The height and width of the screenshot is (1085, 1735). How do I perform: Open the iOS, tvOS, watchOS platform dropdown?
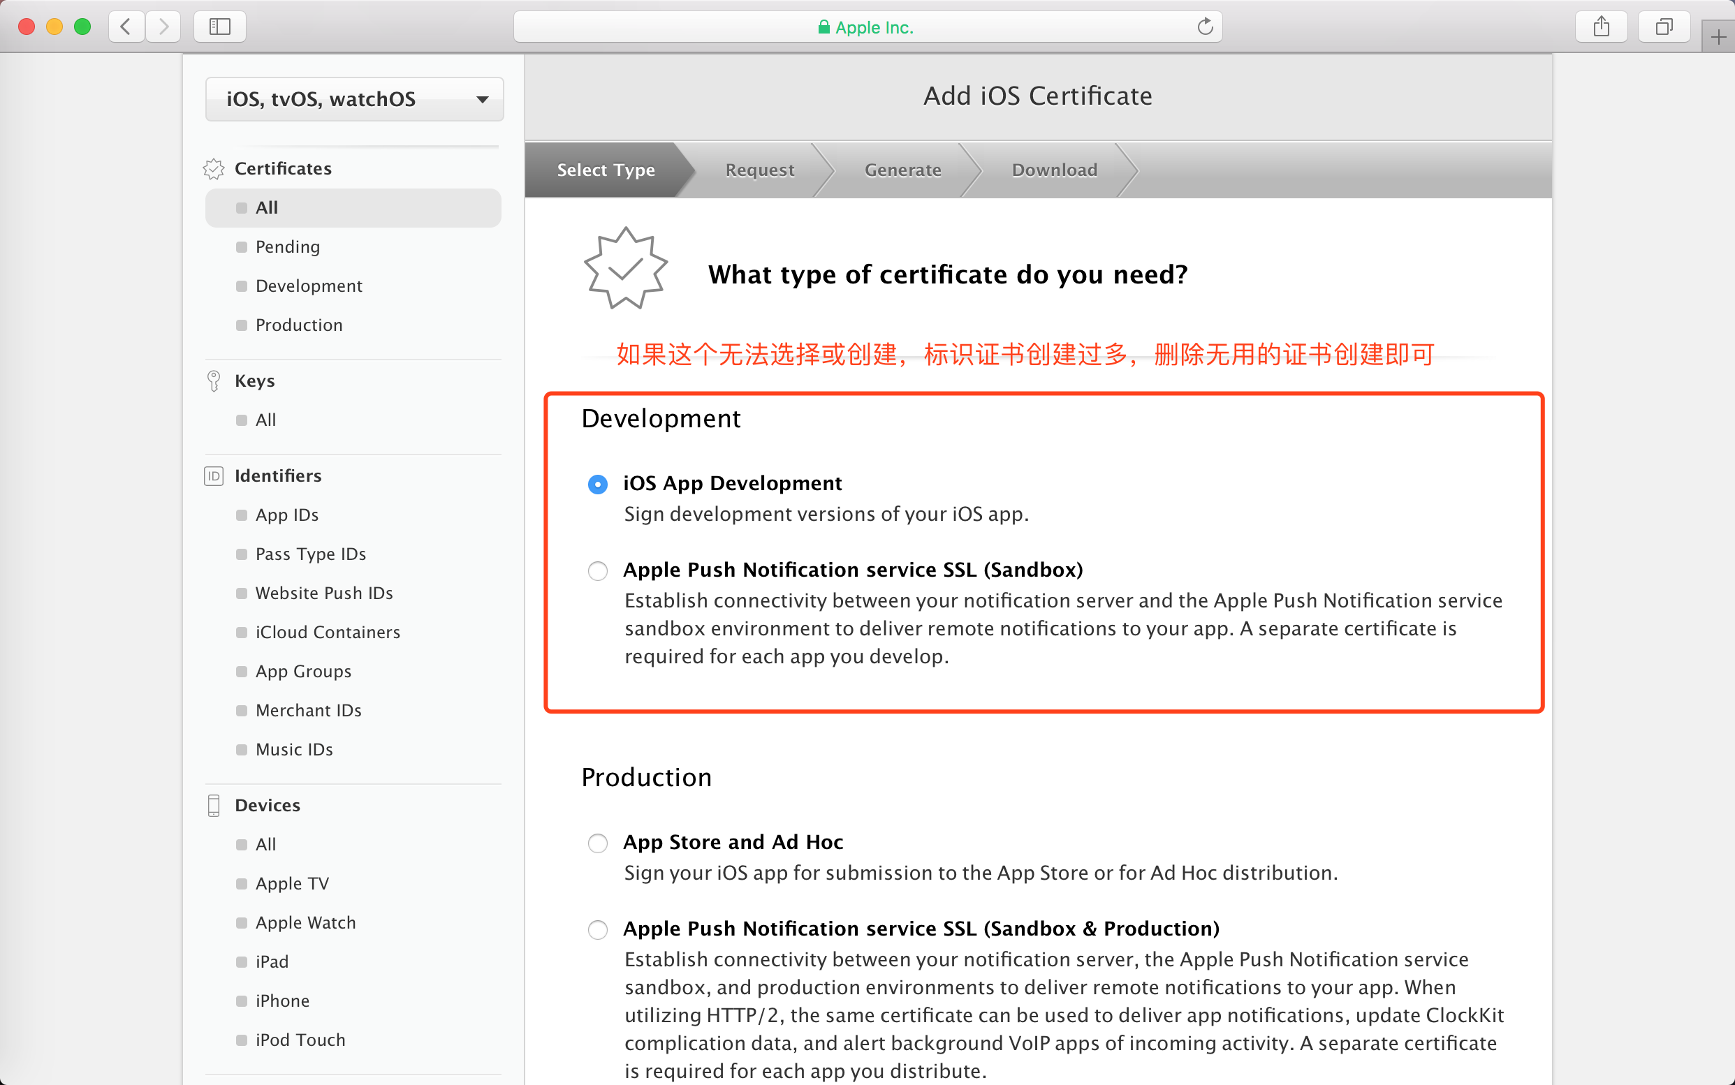point(355,99)
